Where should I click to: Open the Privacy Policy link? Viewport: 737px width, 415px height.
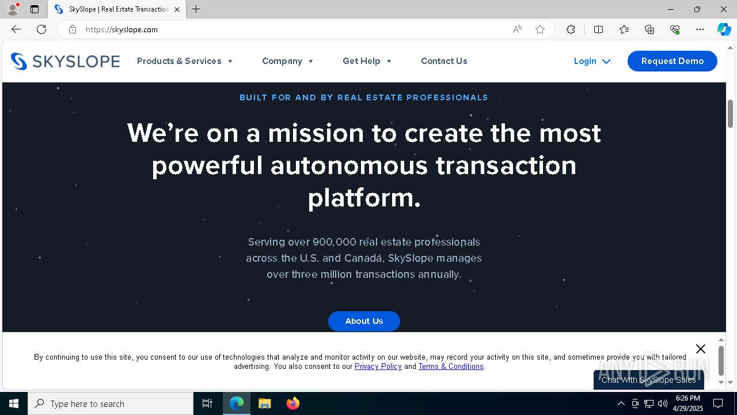(x=378, y=367)
